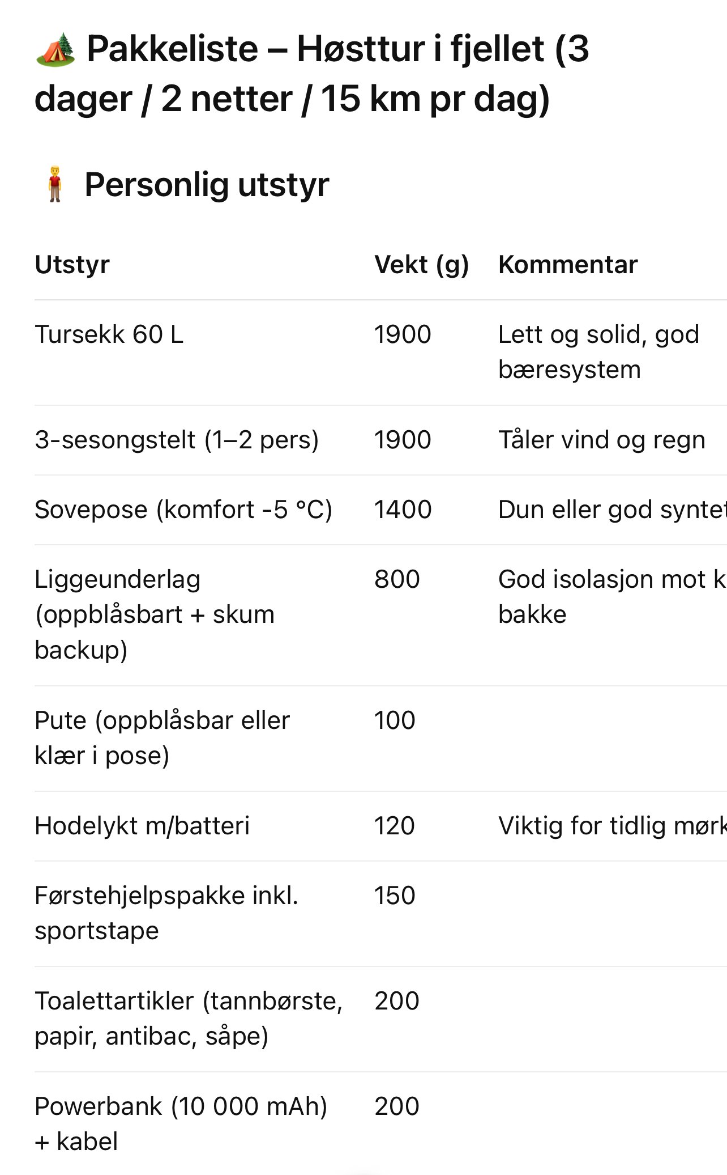Click the 800 weight value
The width and height of the screenshot is (727, 1175).
397,579
